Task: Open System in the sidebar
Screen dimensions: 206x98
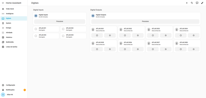Action: tap(14, 23)
